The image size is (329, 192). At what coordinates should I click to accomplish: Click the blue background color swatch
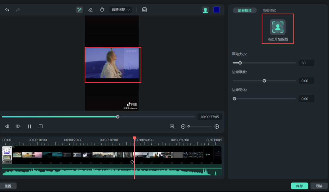(x=217, y=10)
